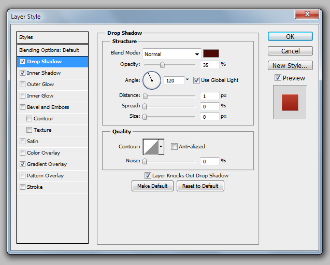Enable the Color Overlay checkbox
Viewport: 330px width, 265px height.
tap(22, 152)
